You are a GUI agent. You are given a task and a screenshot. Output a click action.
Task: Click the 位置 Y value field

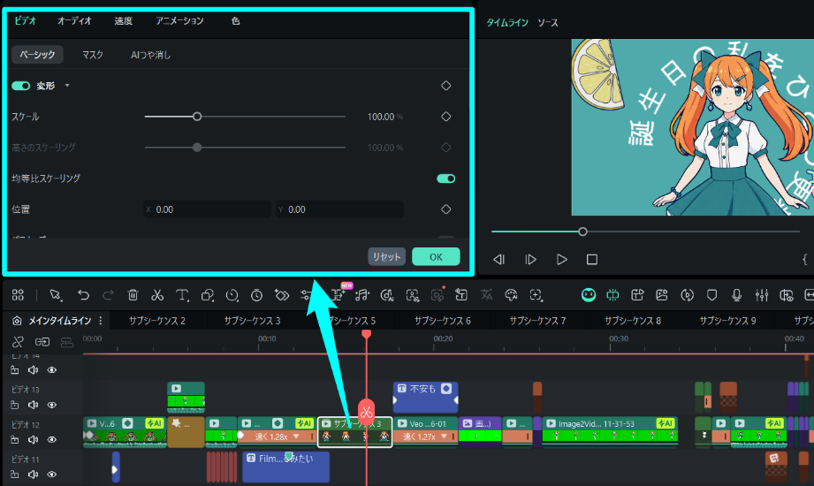(x=339, y=209)
